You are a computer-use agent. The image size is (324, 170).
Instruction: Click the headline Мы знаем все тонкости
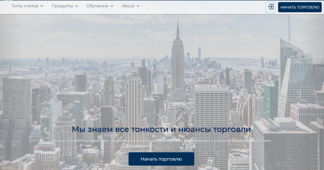161,129
